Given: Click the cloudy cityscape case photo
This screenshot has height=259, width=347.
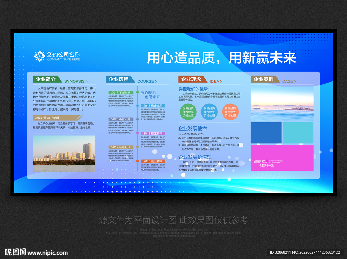Looking at the screenshot, I should 282,104.
